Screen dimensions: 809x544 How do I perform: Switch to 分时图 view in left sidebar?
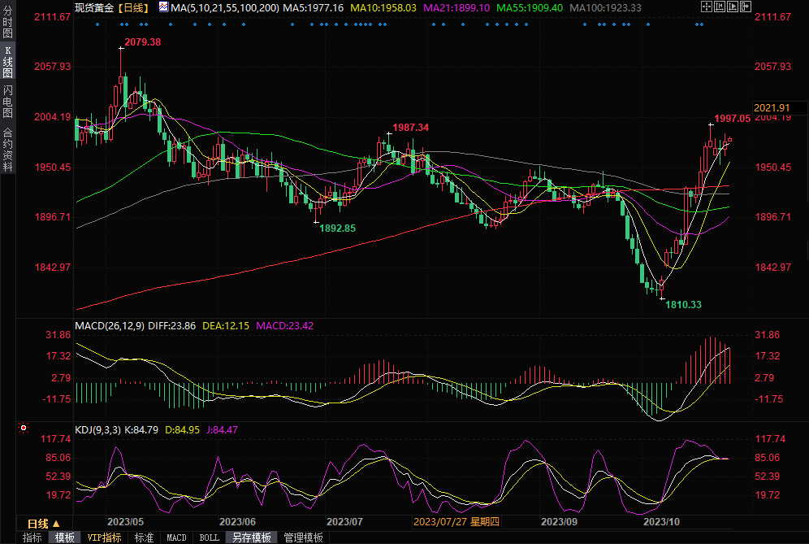(7, 25)
